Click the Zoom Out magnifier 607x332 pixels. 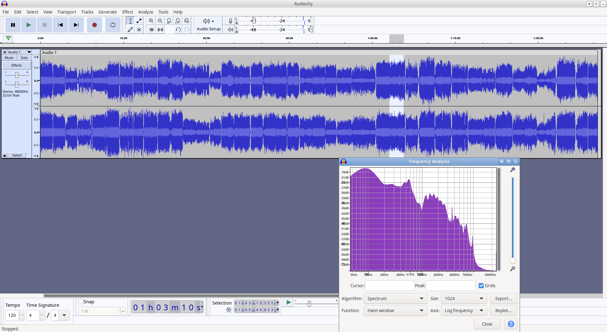160,21
